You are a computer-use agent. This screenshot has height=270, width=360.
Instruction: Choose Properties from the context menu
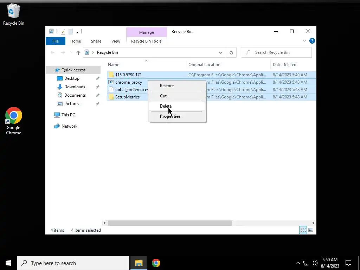click(177, 116)
